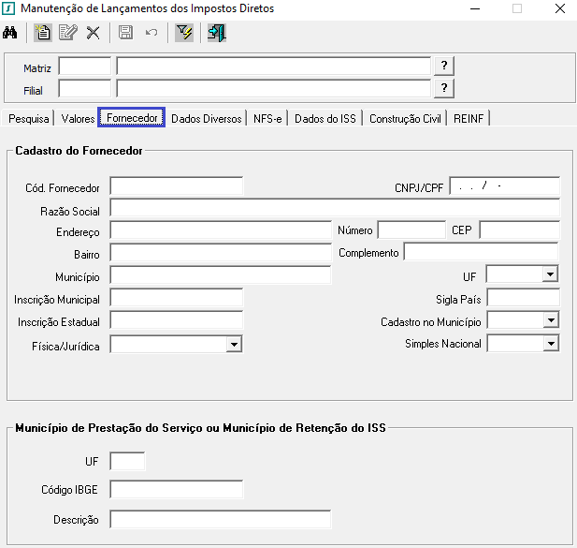Click the filter funnel toolbar icon
This screenshot has width=577, height=548.
pos(183,34)
